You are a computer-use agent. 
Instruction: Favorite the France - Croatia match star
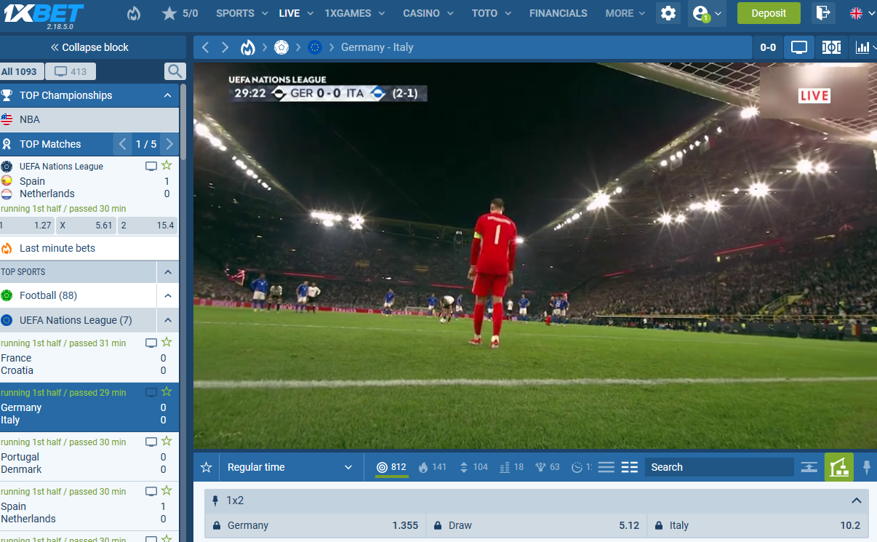(167, 342)
